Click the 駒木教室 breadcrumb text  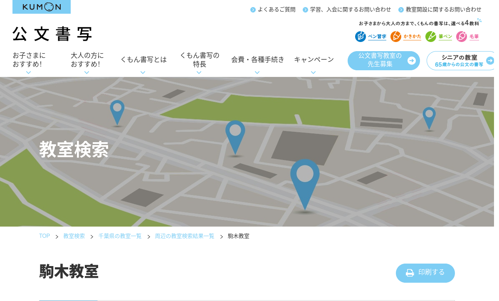[239, 236]
